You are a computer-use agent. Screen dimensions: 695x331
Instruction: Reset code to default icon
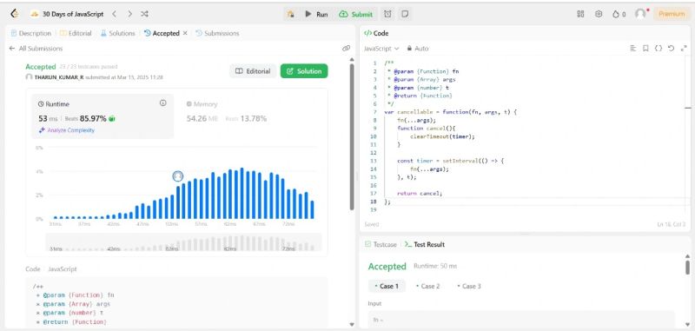coord(671,49)
